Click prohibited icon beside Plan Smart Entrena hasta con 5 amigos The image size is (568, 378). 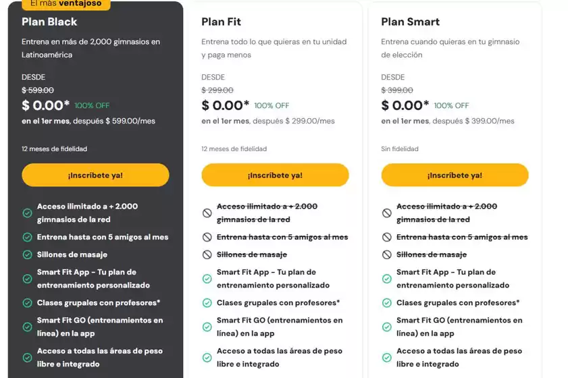coord(387,237)
